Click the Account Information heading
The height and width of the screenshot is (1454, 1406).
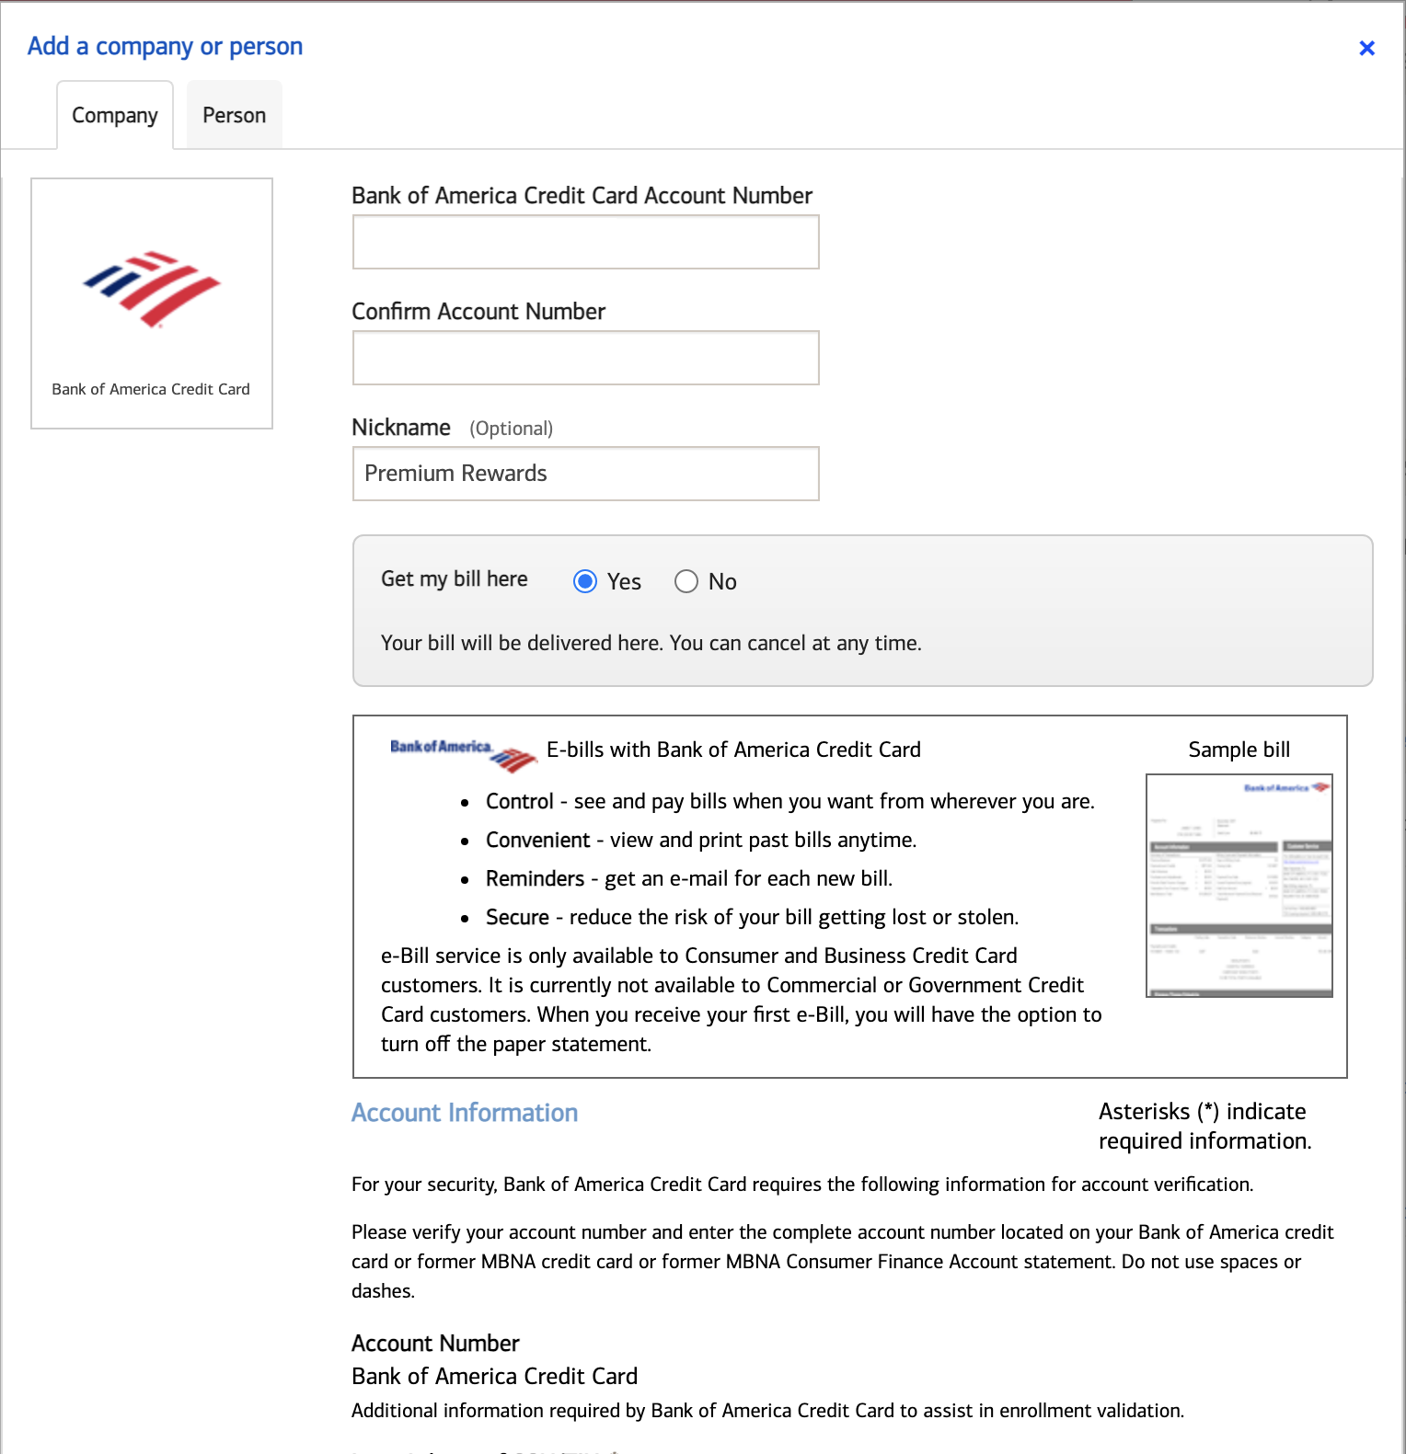[x=465, y=1113]
